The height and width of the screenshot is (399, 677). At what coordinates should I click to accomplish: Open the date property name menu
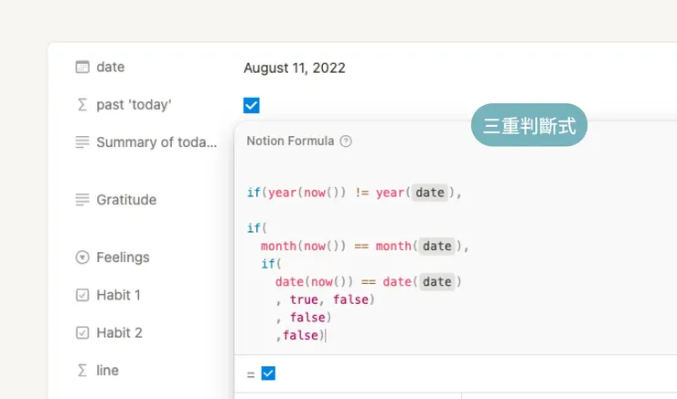110,67
